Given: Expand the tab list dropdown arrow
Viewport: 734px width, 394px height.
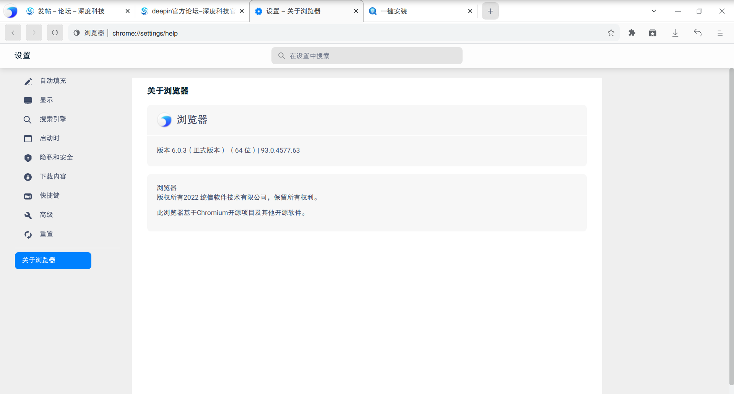Looking at the screenshot, I should 654,11.
